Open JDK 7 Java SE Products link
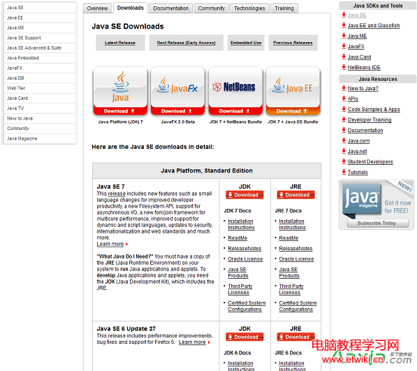This screenshot has height=371, width=417. coord(238,272)
